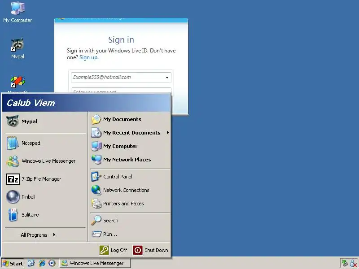Open the Search tool
The image size is (359, 269).
point(130,221)
